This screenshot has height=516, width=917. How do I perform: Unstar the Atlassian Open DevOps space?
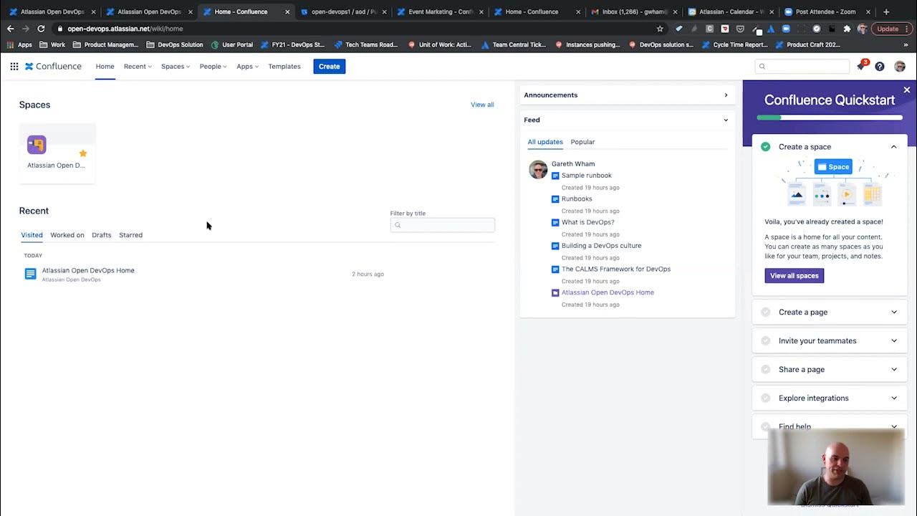83,153
